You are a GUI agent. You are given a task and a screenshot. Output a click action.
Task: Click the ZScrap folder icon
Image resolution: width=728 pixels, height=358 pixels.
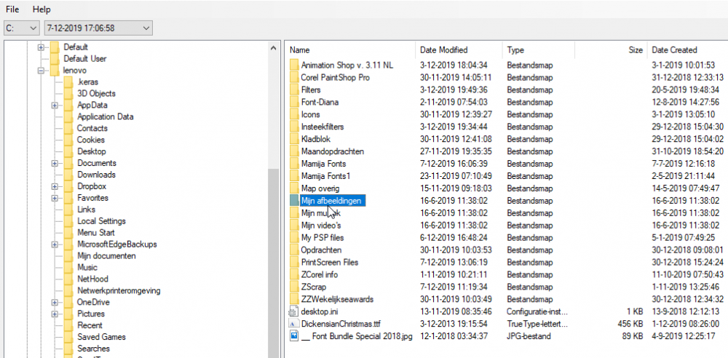pyautogui.click(x=294, y=287)
